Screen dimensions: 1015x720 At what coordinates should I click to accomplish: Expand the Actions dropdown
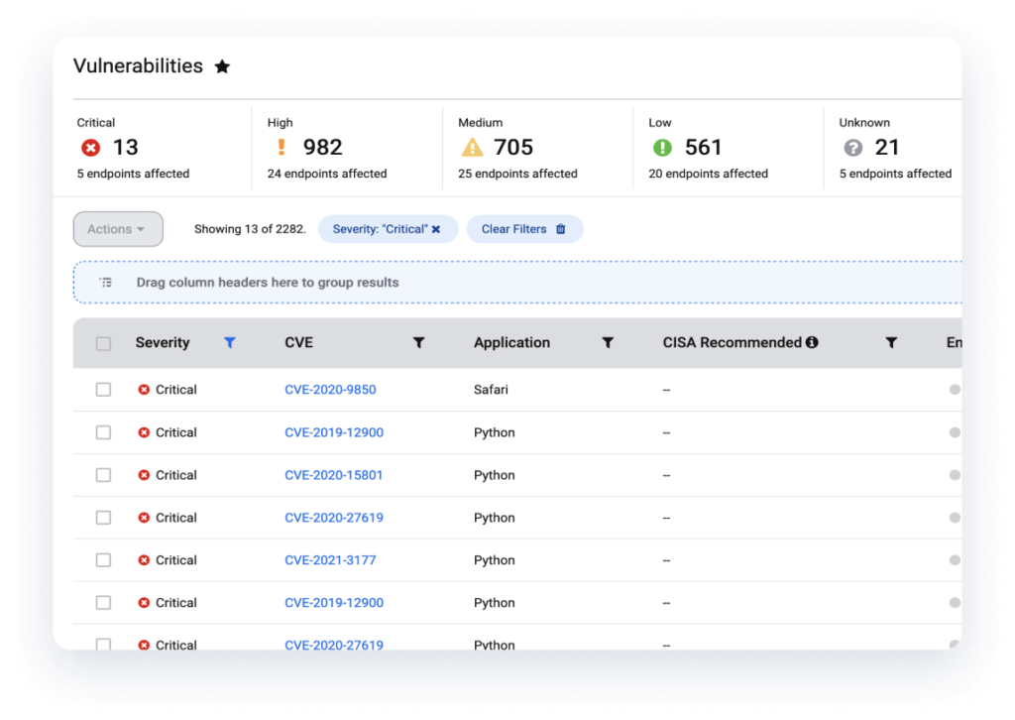coord(118,229)
